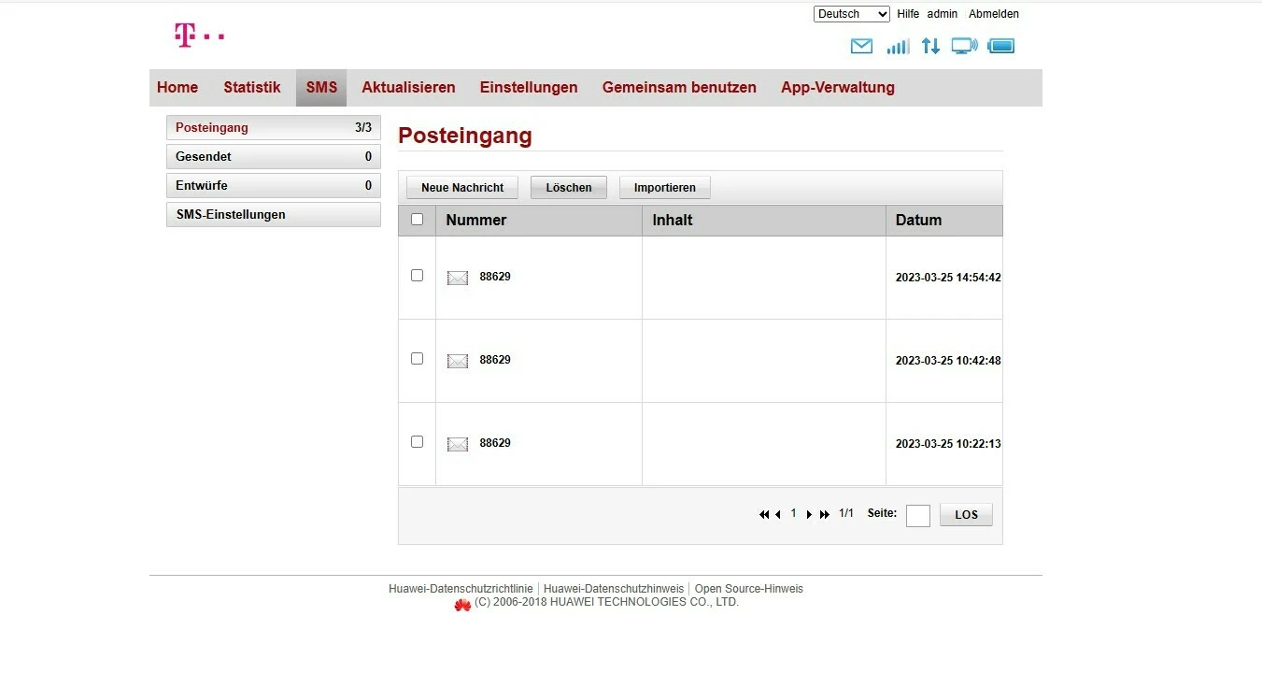
Task: Open SMS-Einstellungen in sidebar
Action: (x=274, y=215)
